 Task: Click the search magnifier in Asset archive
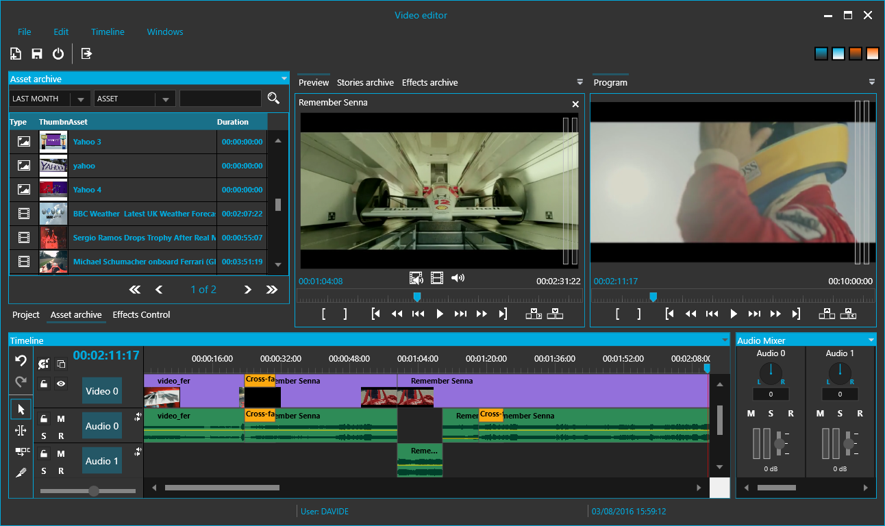273,99
